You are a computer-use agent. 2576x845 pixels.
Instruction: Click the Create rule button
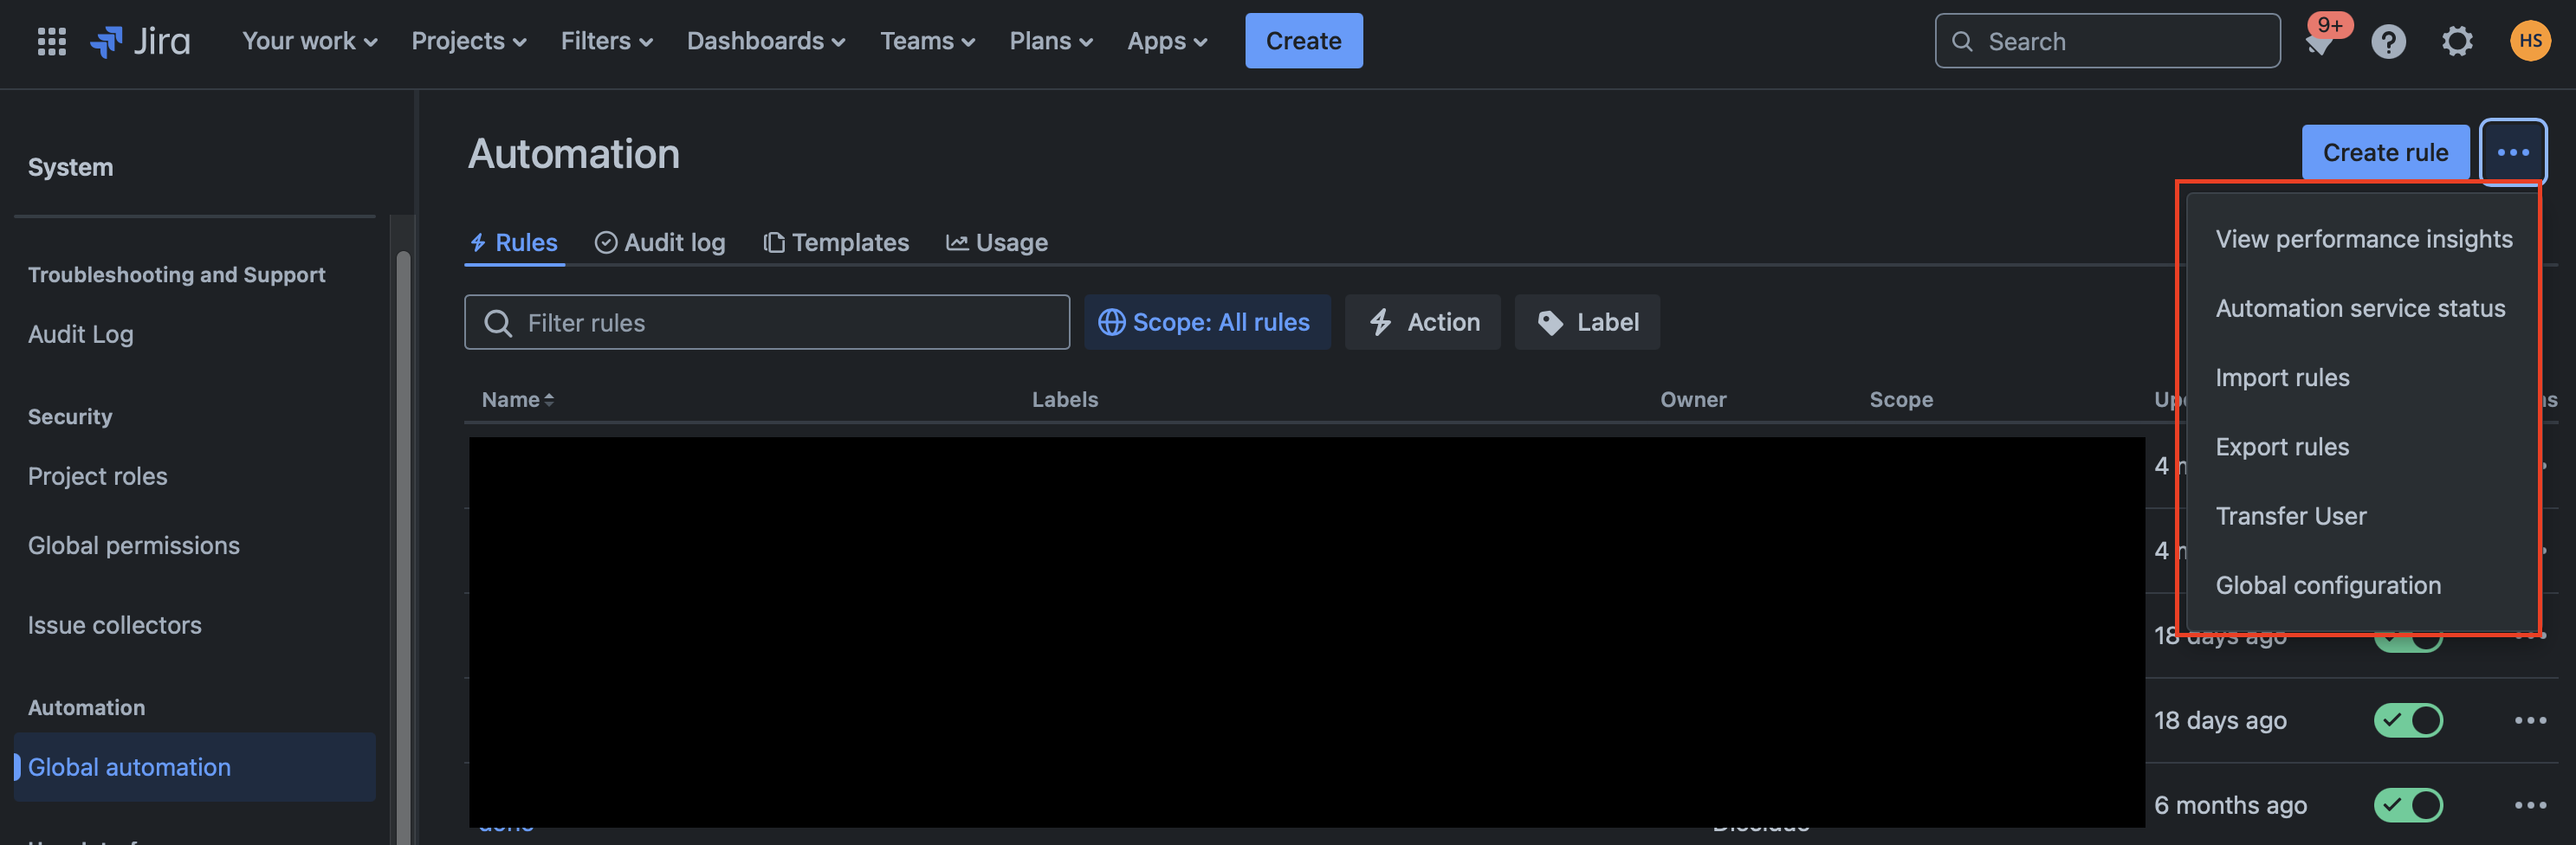[x=2385, y=152]
